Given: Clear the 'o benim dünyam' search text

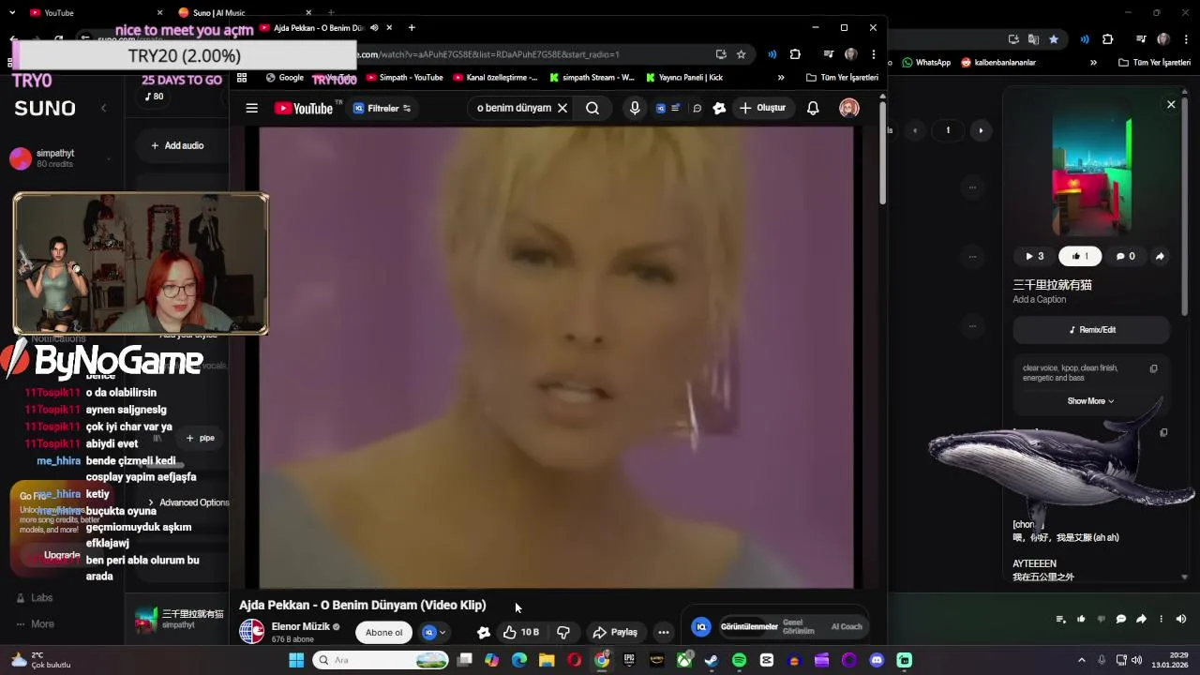Looking at the screenshot, I should click(x=562, y=108).
